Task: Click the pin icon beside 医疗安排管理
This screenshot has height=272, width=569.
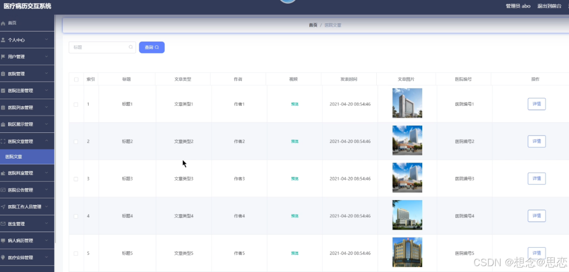Action: (x=3, y=258)
